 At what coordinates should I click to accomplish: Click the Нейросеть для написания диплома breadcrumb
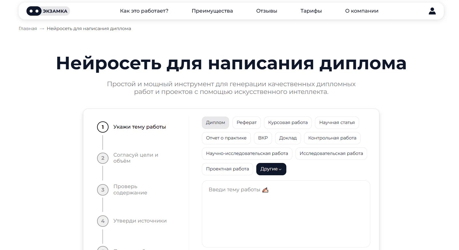(89, 29)
